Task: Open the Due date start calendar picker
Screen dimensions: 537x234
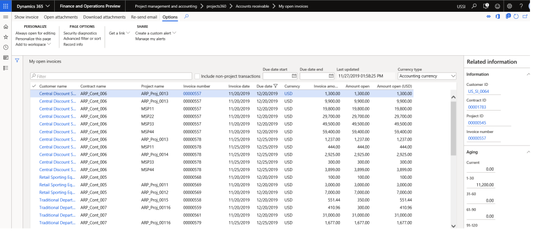Action: 294,76
